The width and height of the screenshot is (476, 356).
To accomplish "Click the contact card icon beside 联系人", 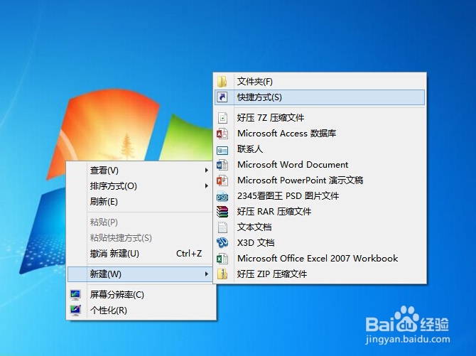I will click(222, 150).
